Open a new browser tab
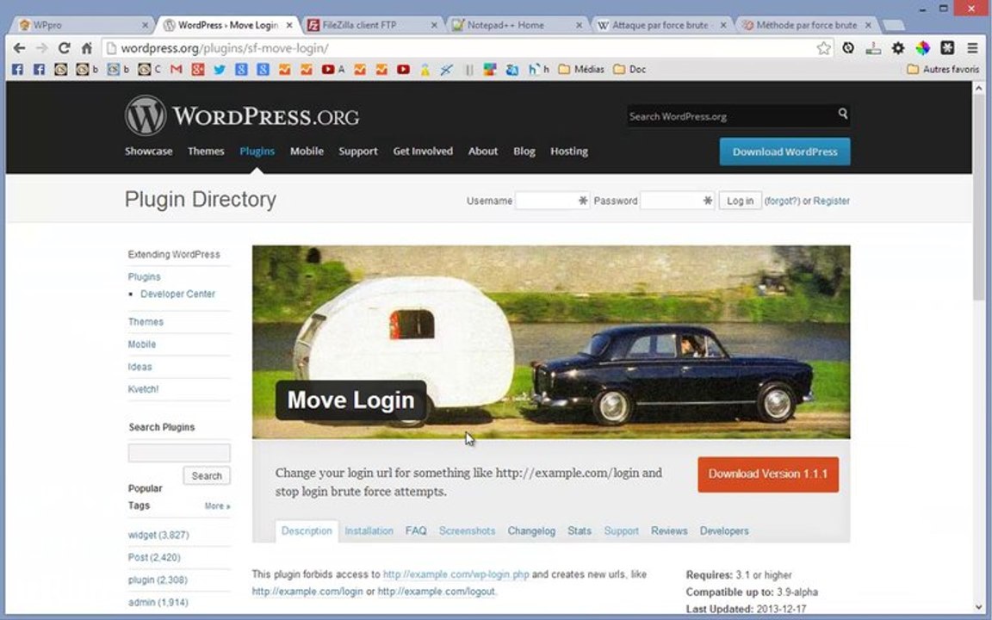Screen dimensions: 992x620 click(893, 25)
